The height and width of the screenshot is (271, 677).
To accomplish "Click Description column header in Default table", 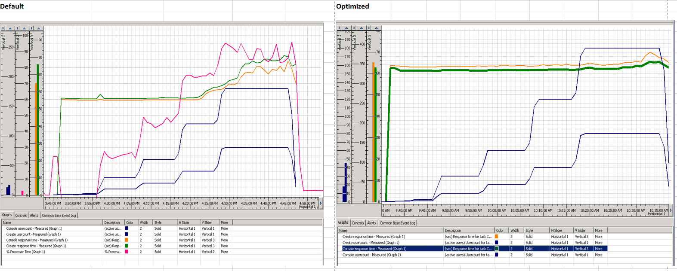I will [114, 222].
